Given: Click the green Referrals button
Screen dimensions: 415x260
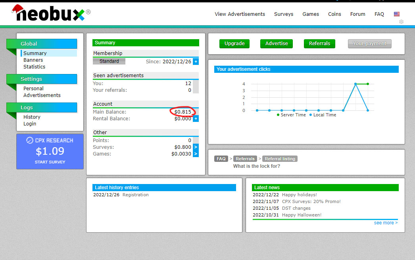Looking at the screenshot, I should pyautogui.click(x=319, y=44).
